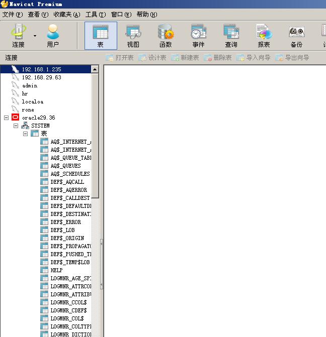
Task: Click the MySQL icon beside admin
Action: (x=15, y=85)
